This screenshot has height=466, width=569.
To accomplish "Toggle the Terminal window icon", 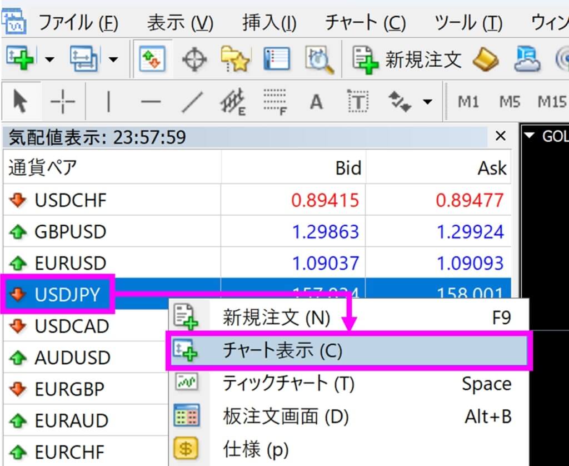I will 277,59.
